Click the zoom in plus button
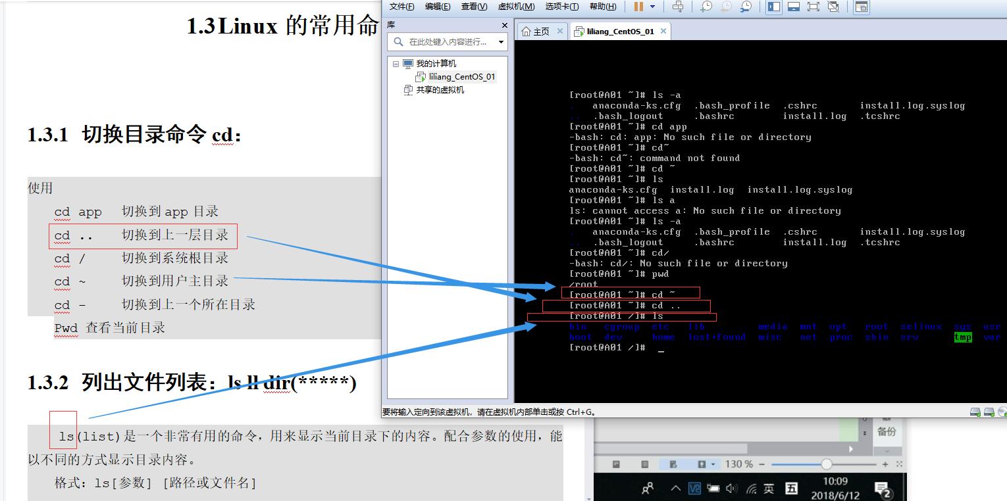This screenshot has height=501, width=1007. click(884, 464)
